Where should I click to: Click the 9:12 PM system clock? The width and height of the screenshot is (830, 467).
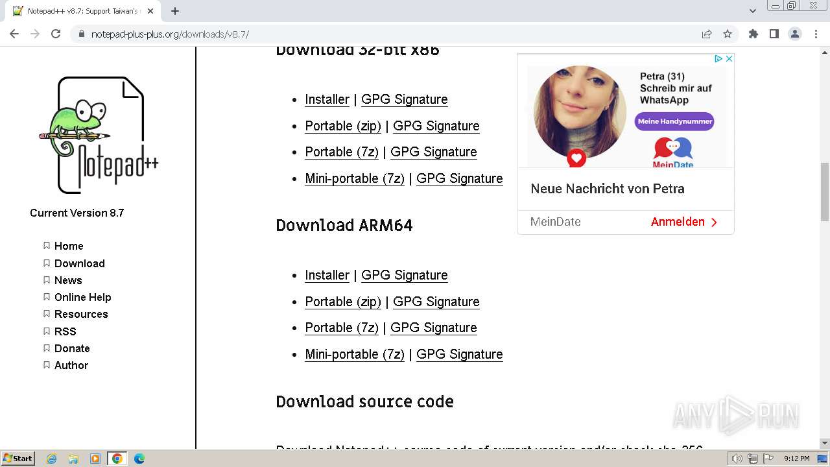(x=797, y=459)
